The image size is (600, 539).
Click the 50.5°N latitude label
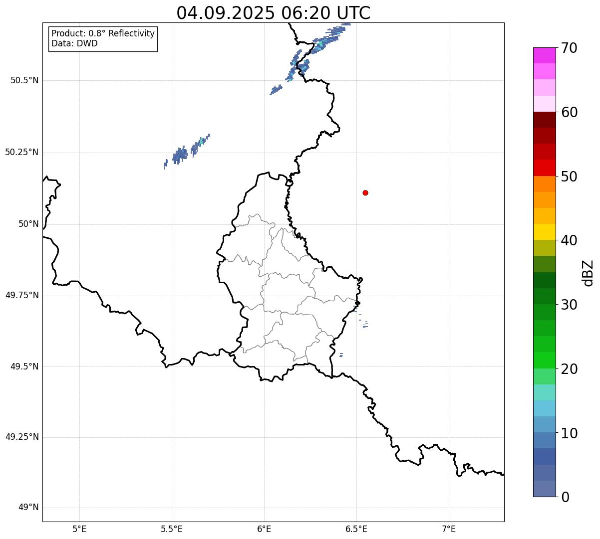(24, 80)
